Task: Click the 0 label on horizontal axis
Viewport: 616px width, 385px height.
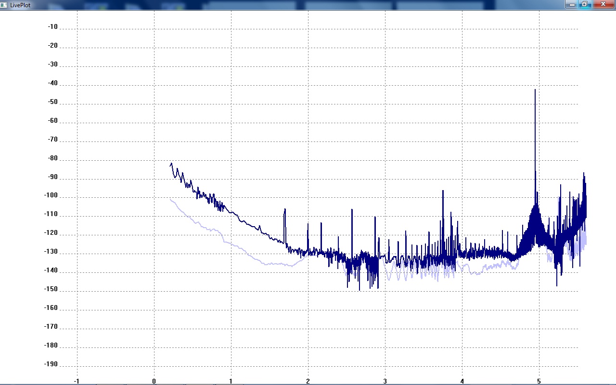Action: pyautogui.click(x=154, y=381)
